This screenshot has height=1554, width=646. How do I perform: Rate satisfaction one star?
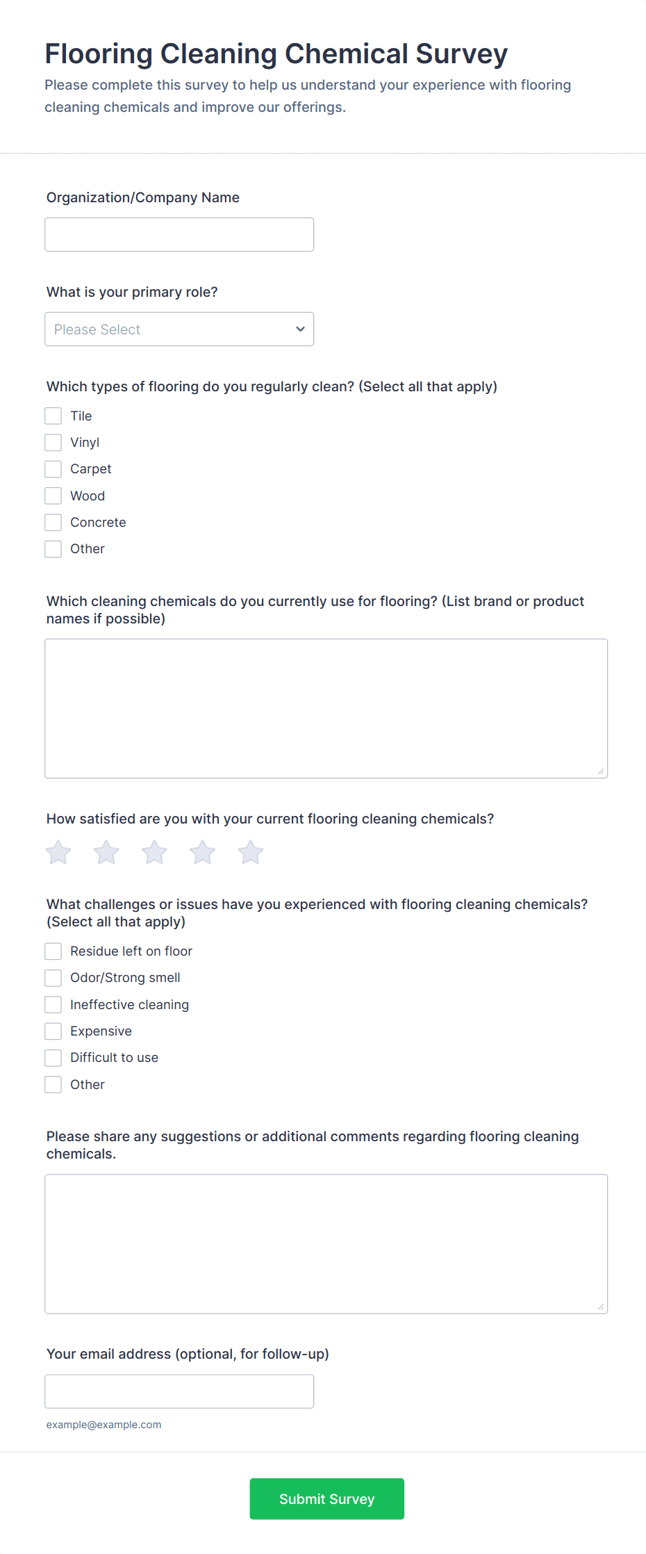pos(59,852)
